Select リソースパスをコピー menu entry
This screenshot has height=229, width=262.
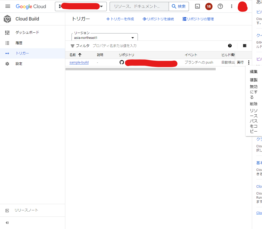point(254,121)
